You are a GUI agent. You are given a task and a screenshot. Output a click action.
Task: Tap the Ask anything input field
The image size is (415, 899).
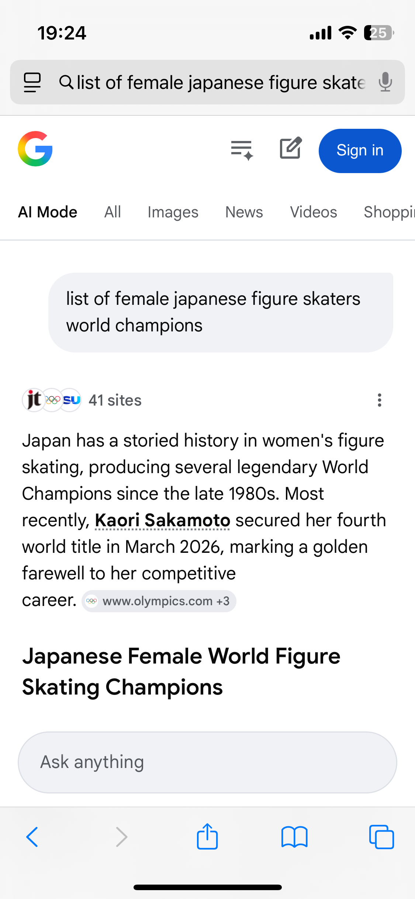pyautogui.click(x=207, y=762)
